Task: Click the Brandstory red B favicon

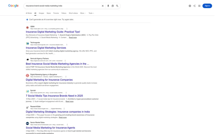Action: point(28,76)
